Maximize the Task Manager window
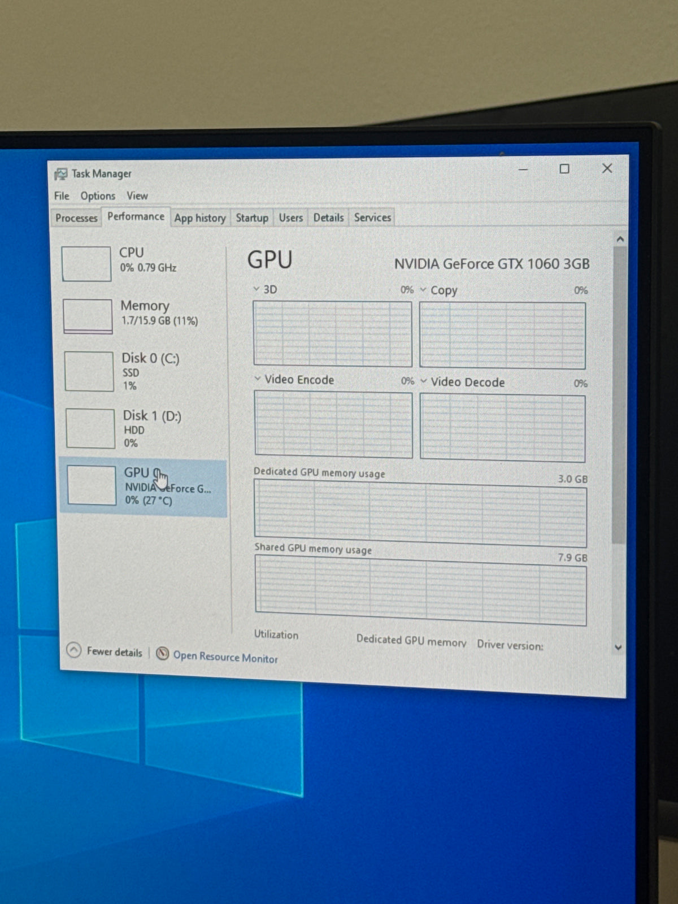 click(x=564, y=169)
